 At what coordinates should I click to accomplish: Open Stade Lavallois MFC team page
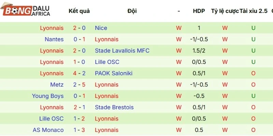click(122, 51)
